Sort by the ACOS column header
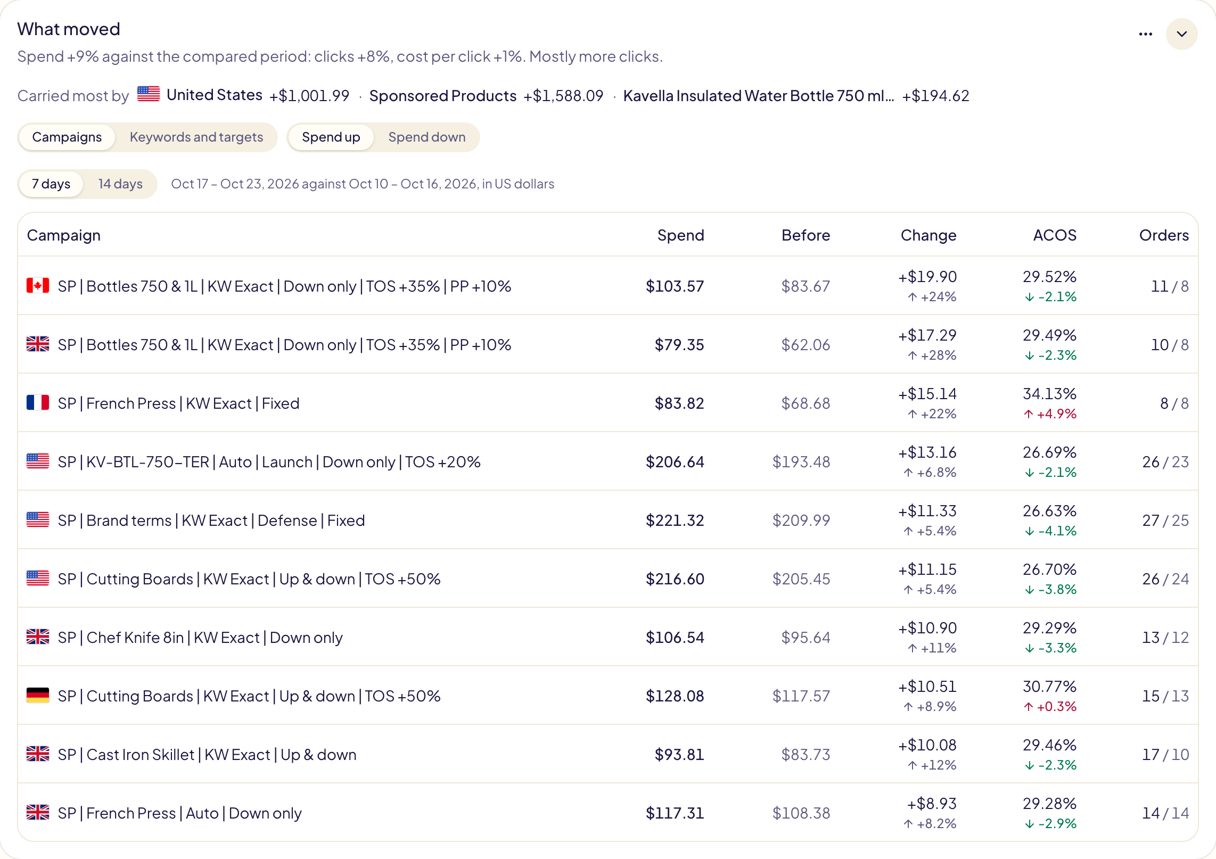Image resolution: width=1216 pixels, height=859 pixels. click(x=1055, y=235)
